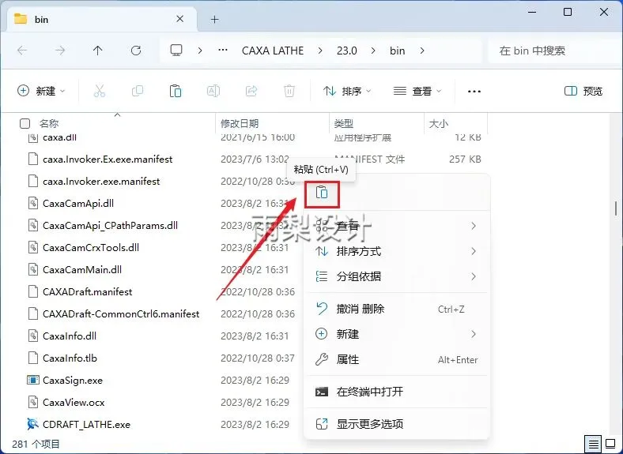Select CaxaCamApi_CPathParams.dll file
This screenshot has width=623, height=454.
110,225
